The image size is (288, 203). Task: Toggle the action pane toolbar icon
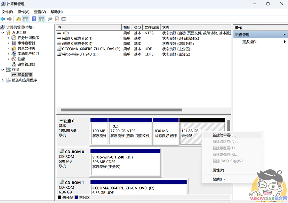(42, 19)
